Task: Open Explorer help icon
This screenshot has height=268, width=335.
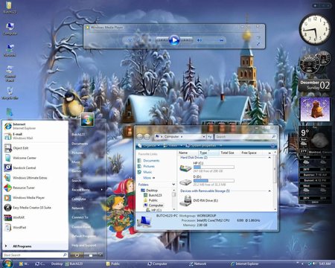Action: point(272,146)
